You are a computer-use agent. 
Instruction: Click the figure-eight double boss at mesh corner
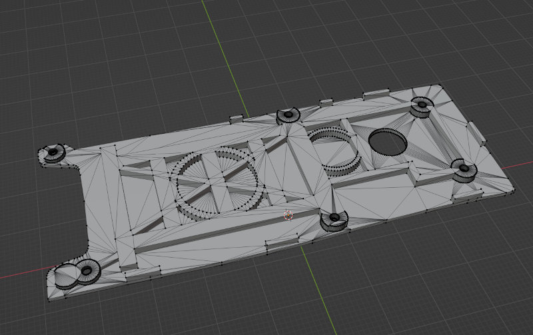click(x=77, y=274)
